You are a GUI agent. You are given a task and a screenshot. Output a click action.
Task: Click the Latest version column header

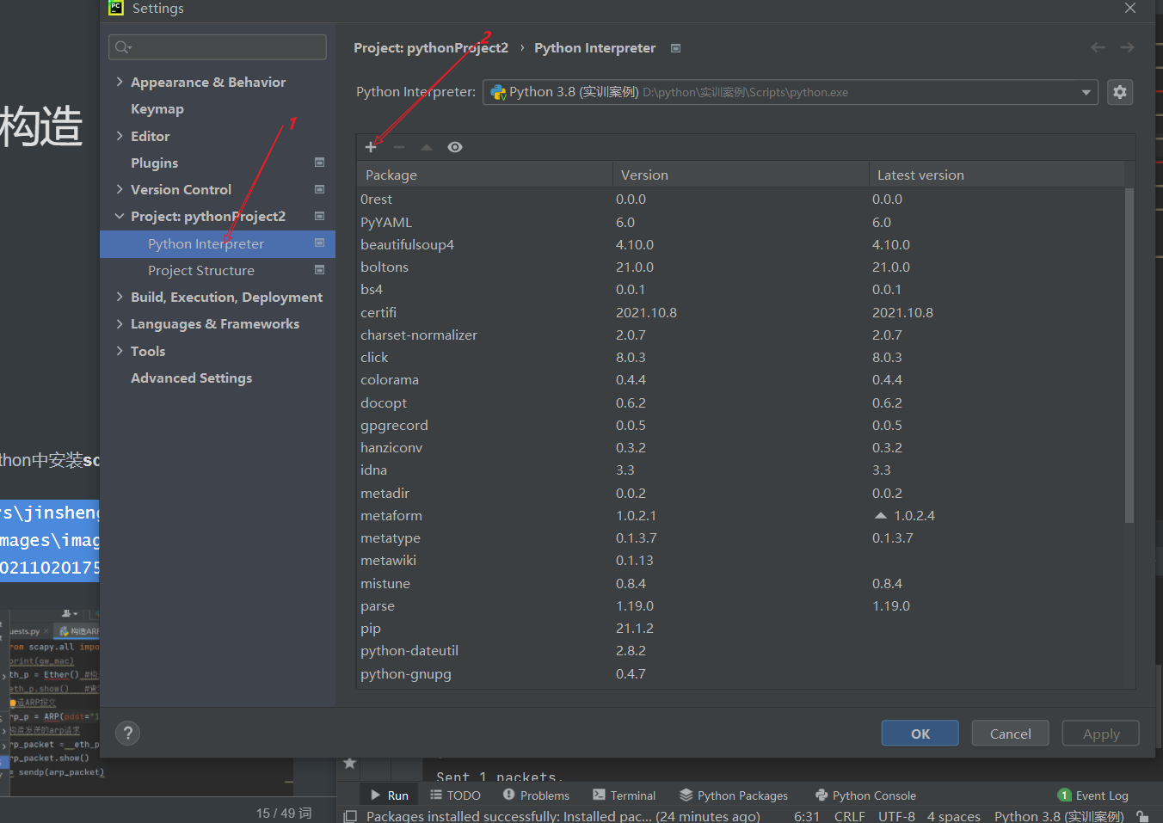coord(996,175)
